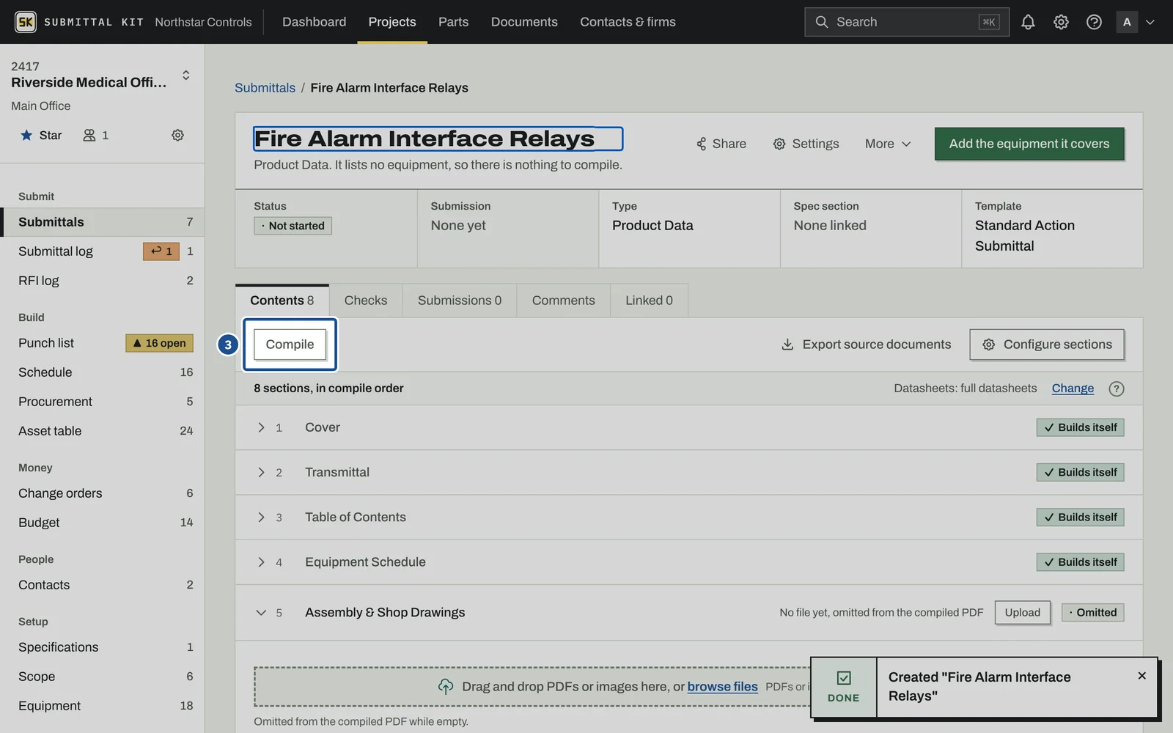Open the notifications bell

pyautogui.click(x=1028, y=22)
